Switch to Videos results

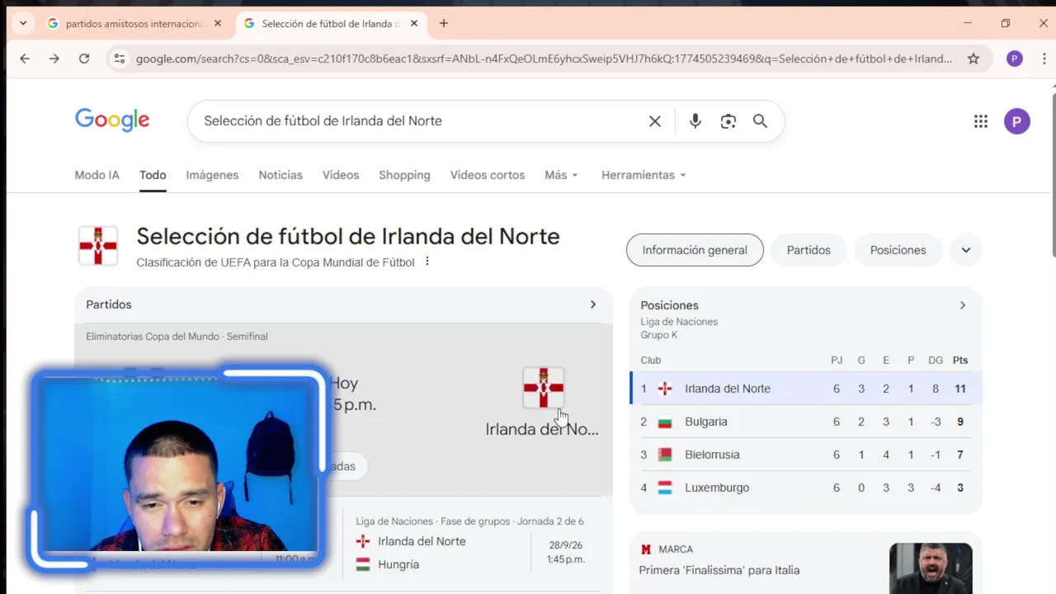[x=341, y=175]
